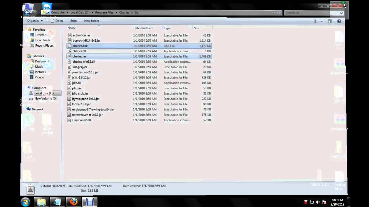Click the Network icon in sidebar
Screen dimensions: 369x207
[x=29, y=109]
